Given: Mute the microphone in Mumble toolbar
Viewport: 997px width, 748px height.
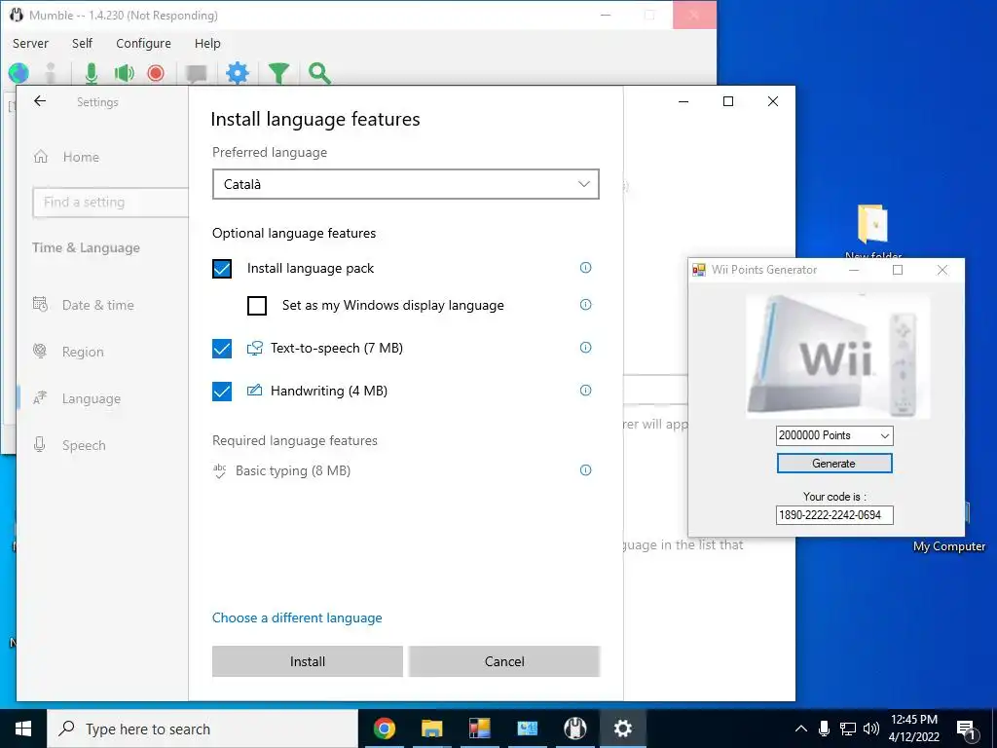Looking at the screenshot, I should (92, 73).
